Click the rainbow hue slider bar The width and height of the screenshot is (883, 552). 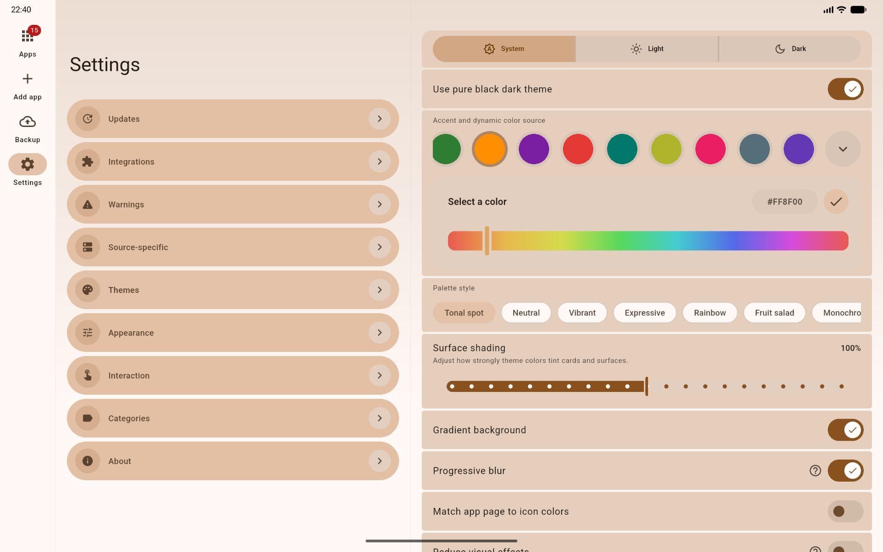[x=648, y=241]
